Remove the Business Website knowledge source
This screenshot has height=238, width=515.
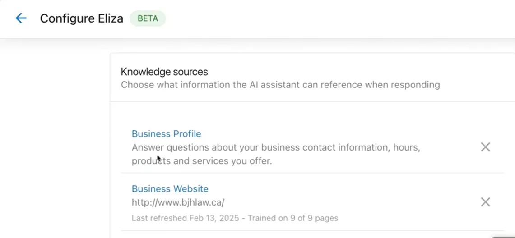point(485,202)
